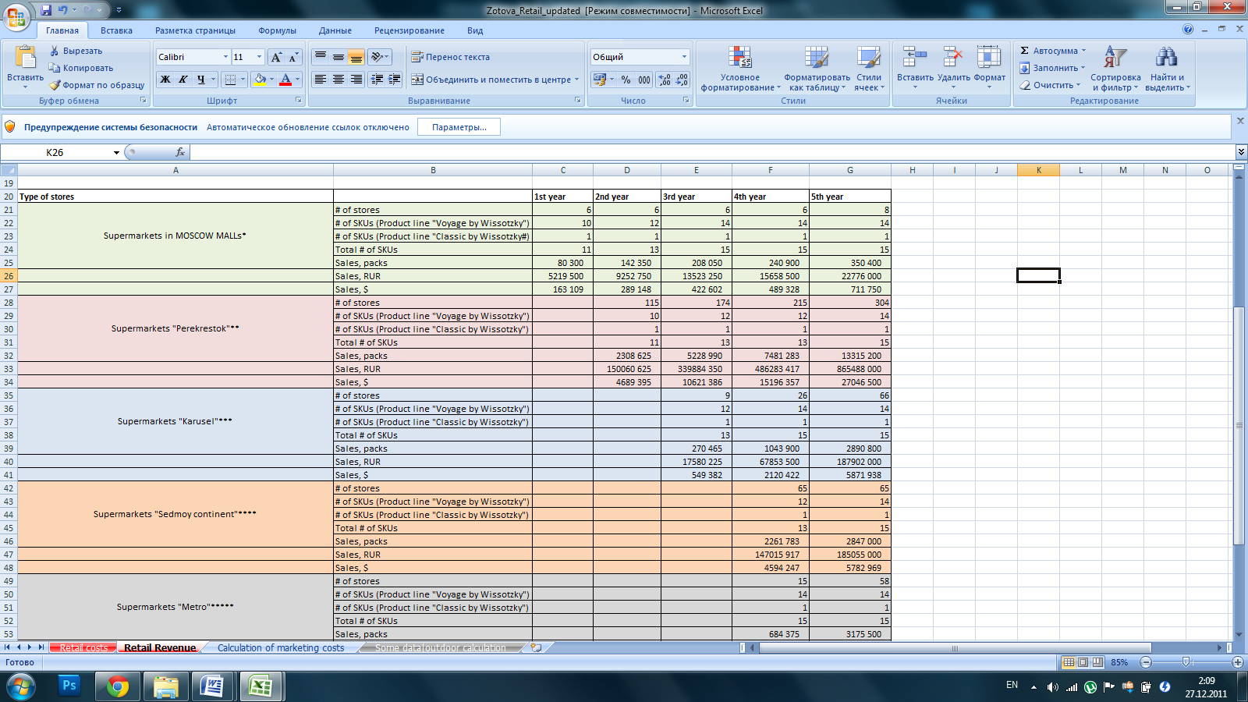Decrease decimal places icon
The width and height of the screenshot is (1248, 702).
tap(682, 80)
